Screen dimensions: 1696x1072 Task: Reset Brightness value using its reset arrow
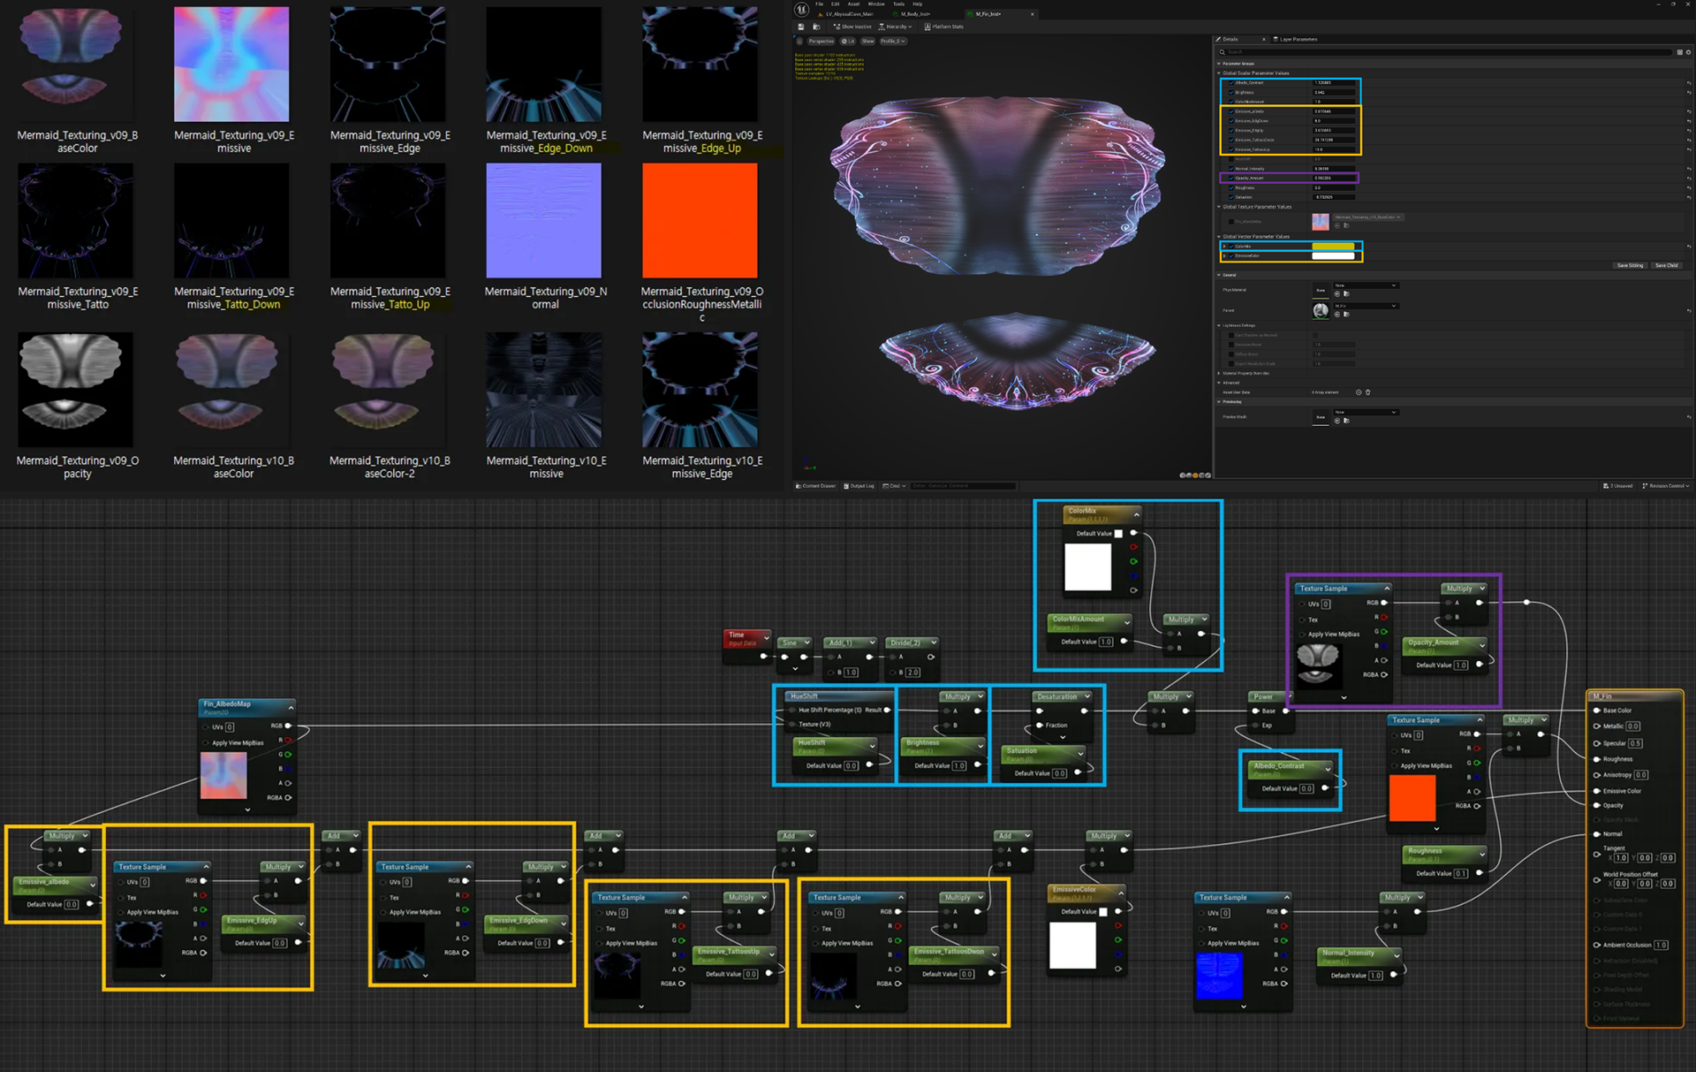click(1689, 93)
